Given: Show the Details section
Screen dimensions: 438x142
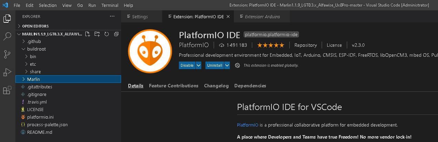Looking at the screenshot, I should [x=136, y=86].
